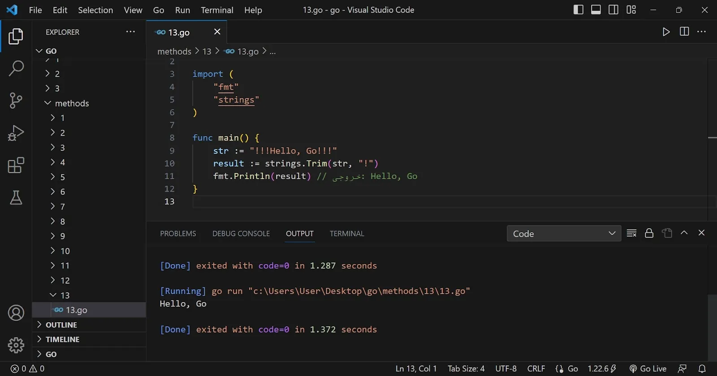Expand the OUTLINE section
The width and height of the screenshot is (717, 376).
(x=89, y=325)
